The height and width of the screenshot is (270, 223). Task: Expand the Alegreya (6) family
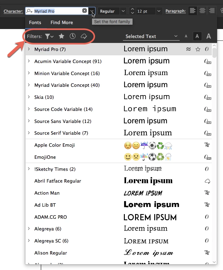point(29,229)
